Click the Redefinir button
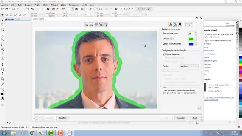Image resolution: width=242 pixels, height=136 pixels. [x=63, y=118]
